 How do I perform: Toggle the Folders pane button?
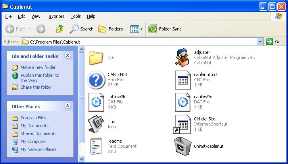click(111, 29)
